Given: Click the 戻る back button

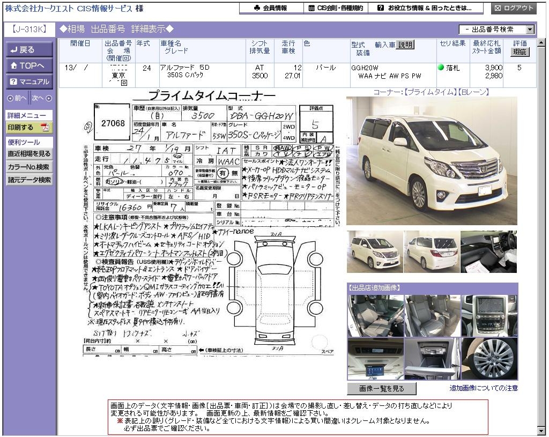Looking at the screenshot, I should point(29,50).
